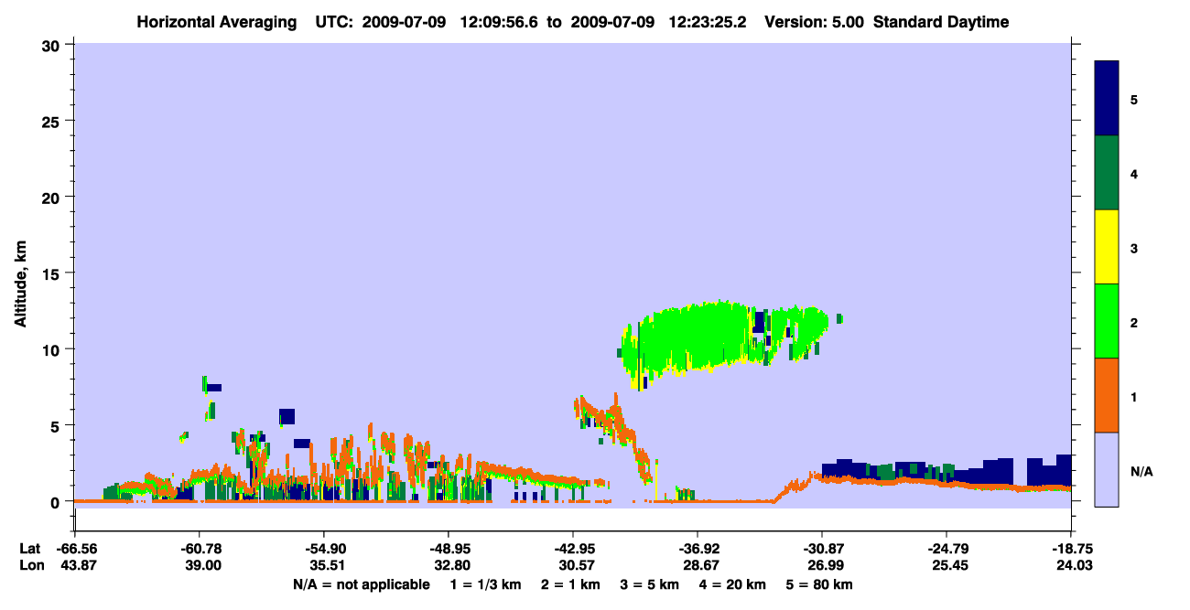Click latitude value -60.78
1190x610 pixels.
(x=200, y=549)
